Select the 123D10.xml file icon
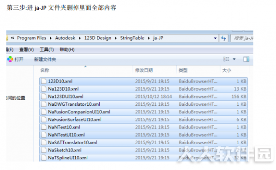 [43, 81]
